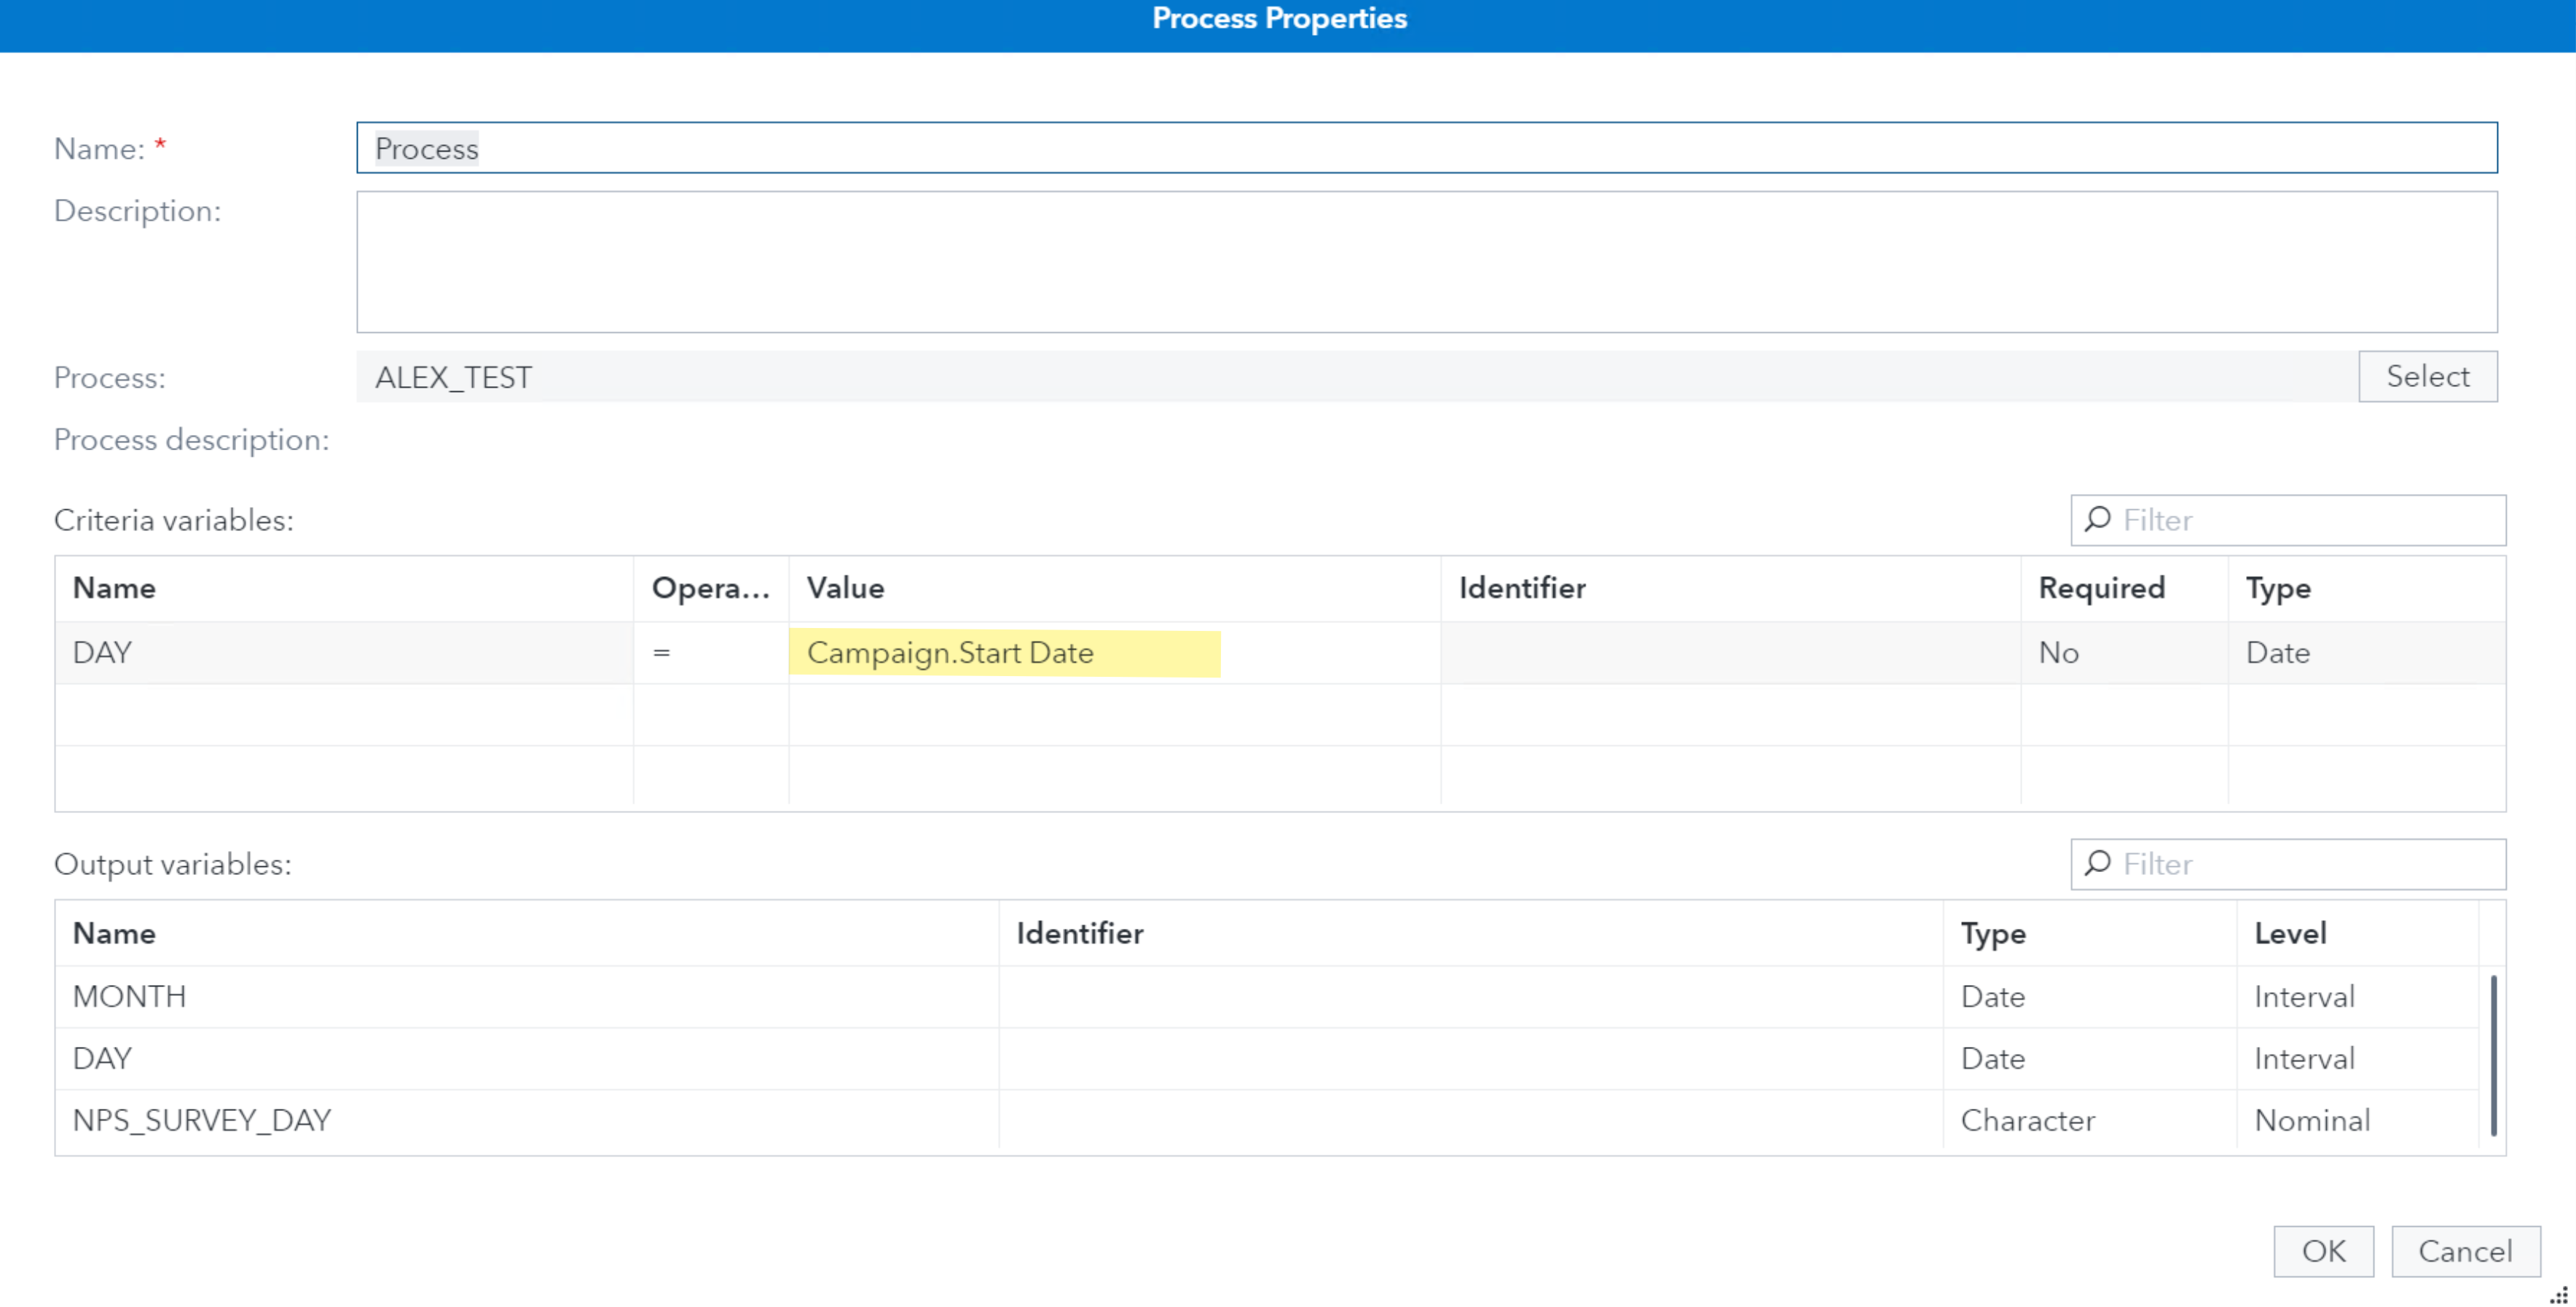
Task: Click the Identifier column header in criteria table
Action: tap(1521, 588)
